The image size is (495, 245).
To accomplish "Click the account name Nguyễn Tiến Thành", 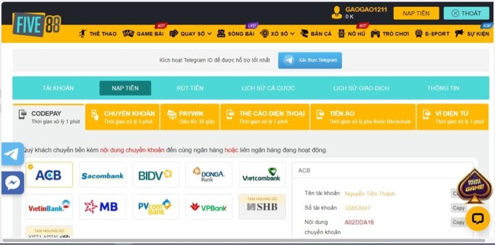I will pyautogui.click(x=370, y=194).
